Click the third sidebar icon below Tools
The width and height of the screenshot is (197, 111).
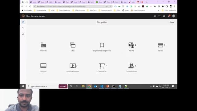click(x=23, y=34)
